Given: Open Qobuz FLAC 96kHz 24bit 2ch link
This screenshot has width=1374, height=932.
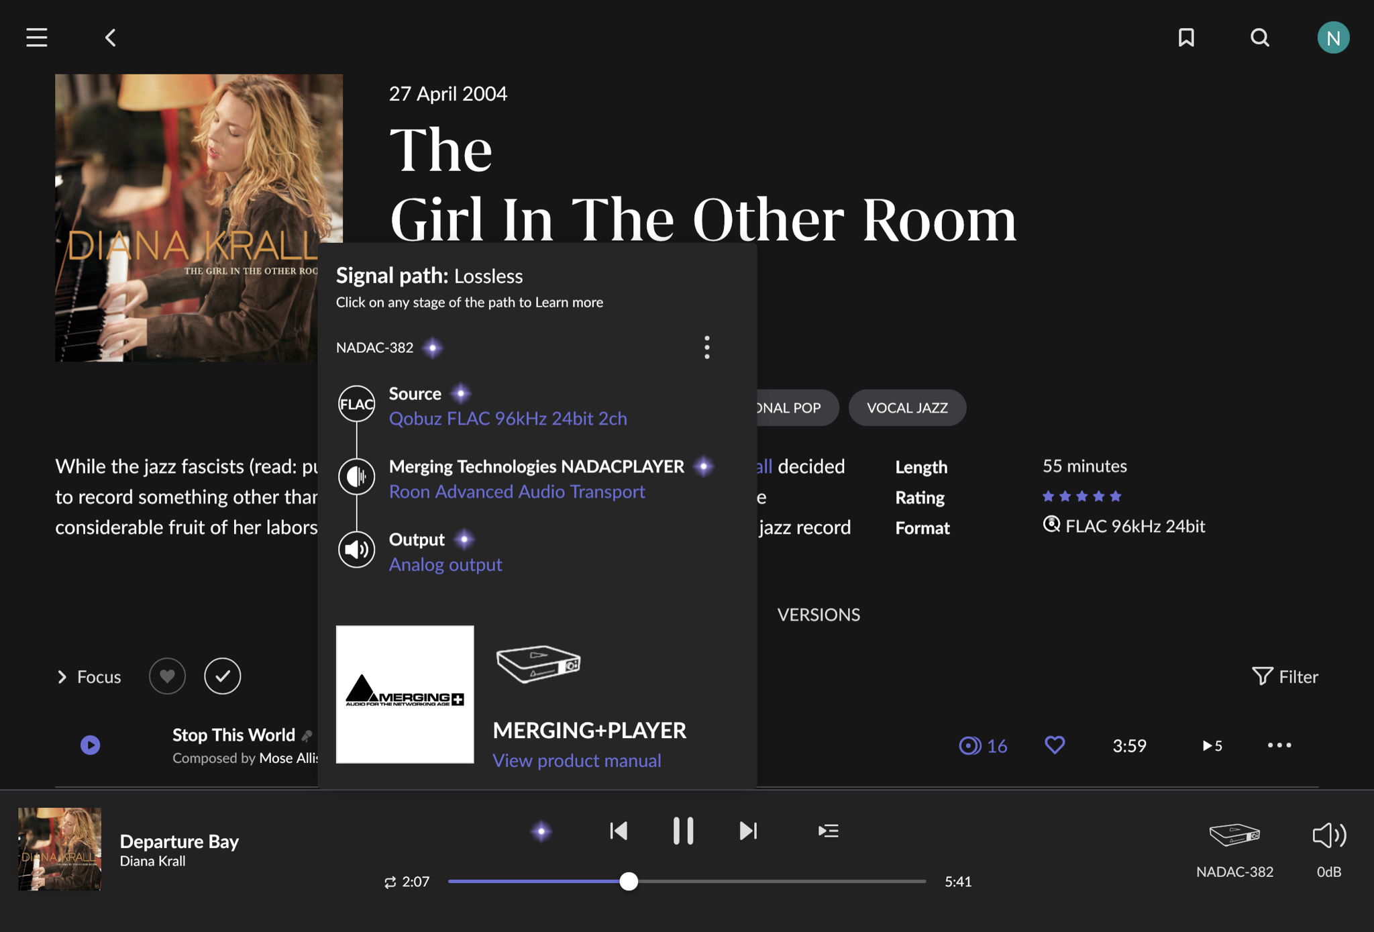Looking at the screenshot, I should [508, 419].
